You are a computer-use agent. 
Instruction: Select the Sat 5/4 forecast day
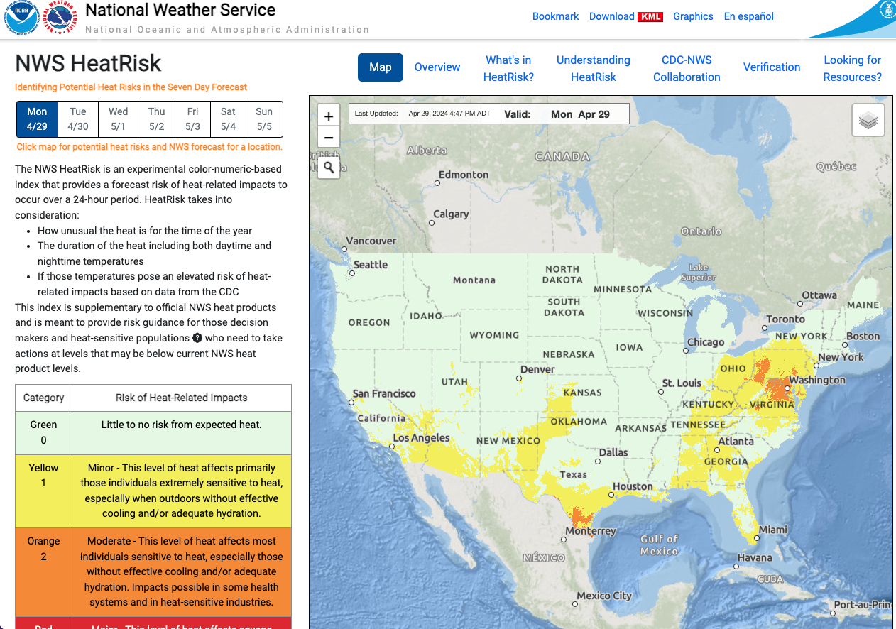tap(228, 119)
